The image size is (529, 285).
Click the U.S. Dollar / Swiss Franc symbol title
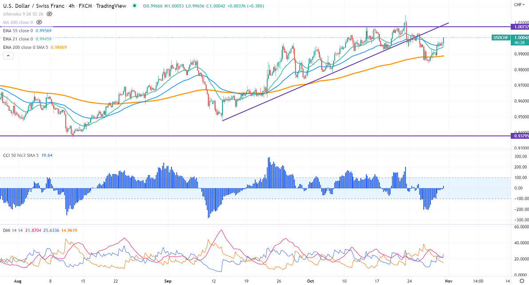[x=34, y=6]
